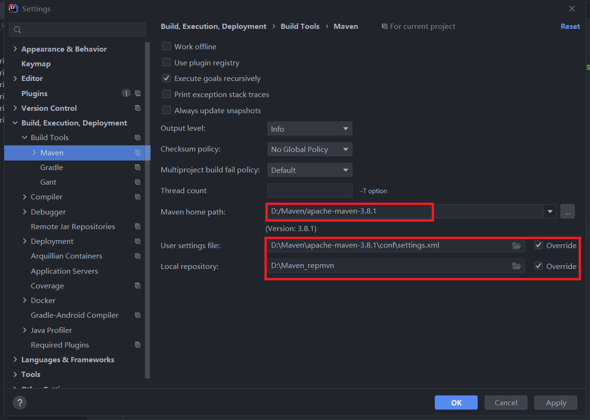The height and width of the screenshot is (420, 590).
Task: Expand the Java Profiler node
Action: point(25,330)
